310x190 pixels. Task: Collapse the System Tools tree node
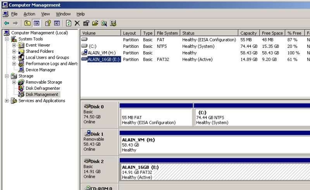[7, 39]
